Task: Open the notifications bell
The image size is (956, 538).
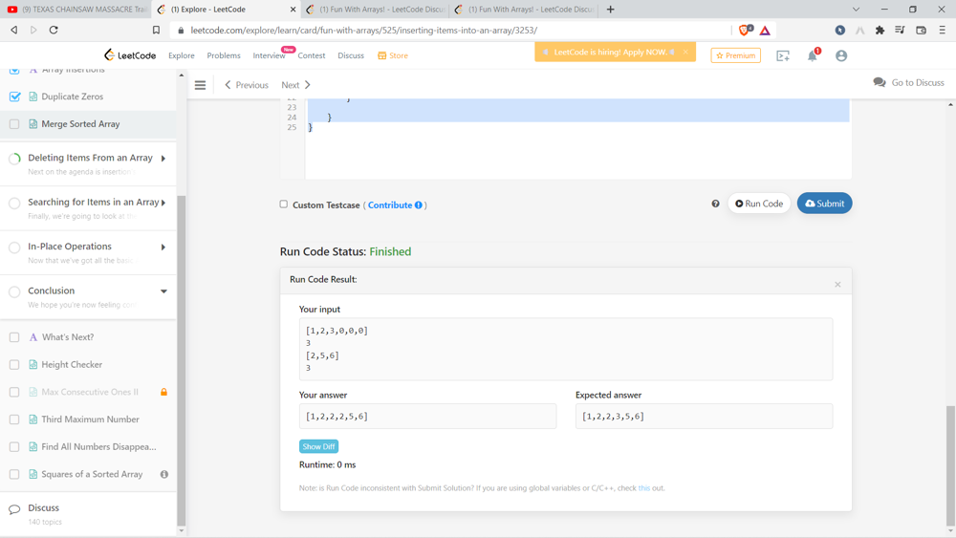Action: [x=812, y=56]
